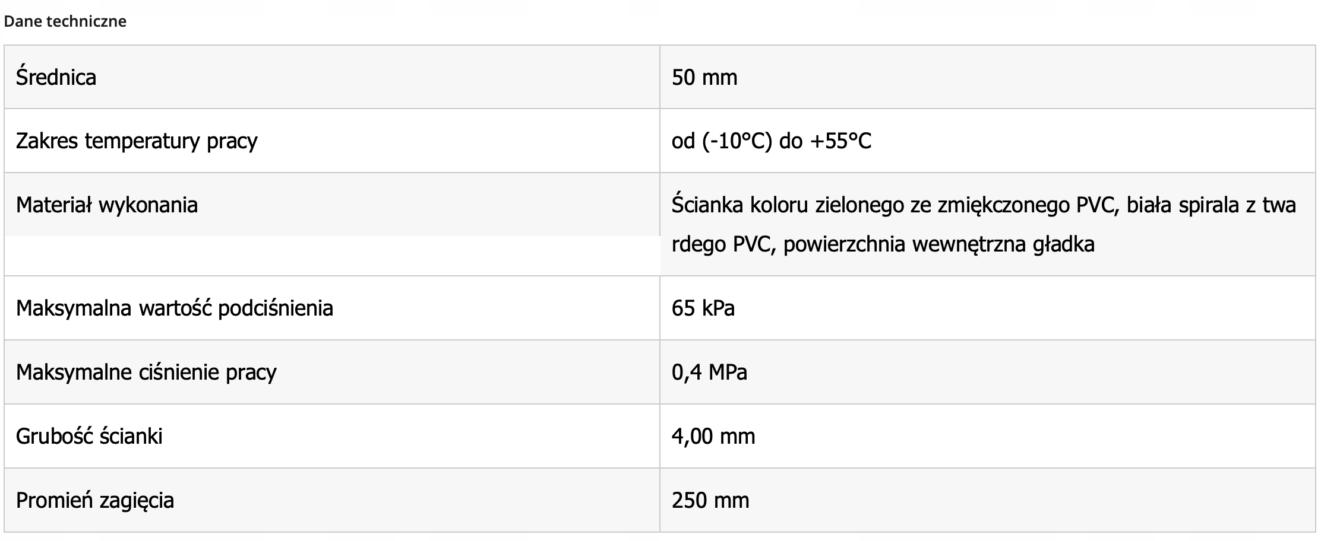1321x541 pixels.
Task: Select 'Zakres temperatury pracy' row label
Action: pyautogui.click(x=137, y=141)
